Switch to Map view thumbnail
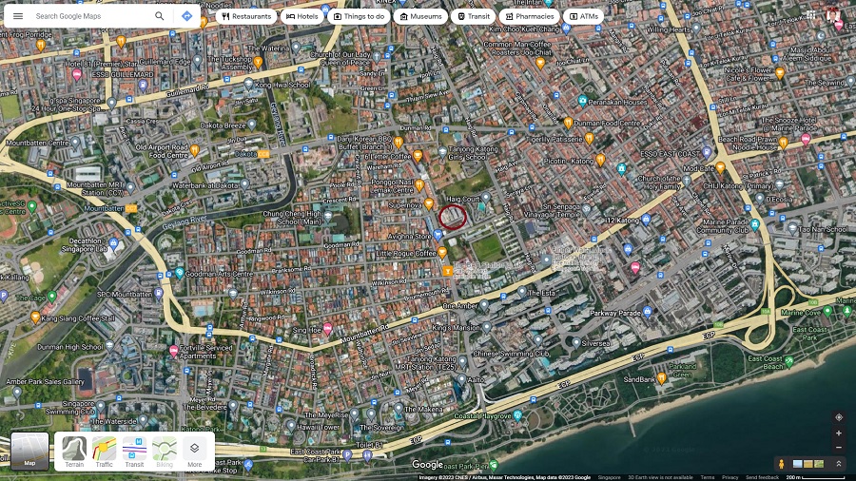Viewport: 856px width, 481px height. (x=29, y=452)
